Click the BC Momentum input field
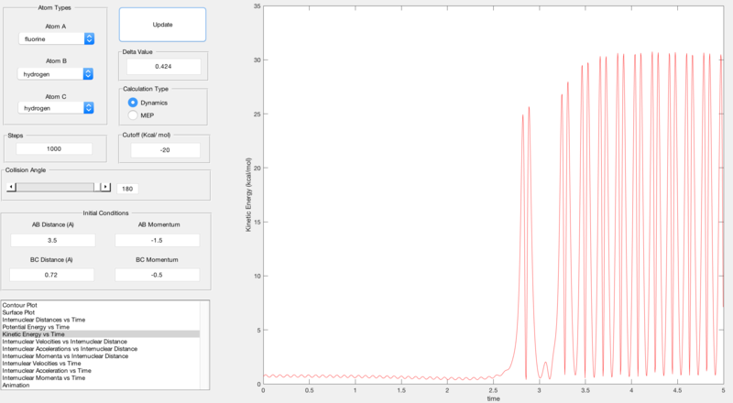The height and width of the screenshot is (403, 733). click(157, 275)
